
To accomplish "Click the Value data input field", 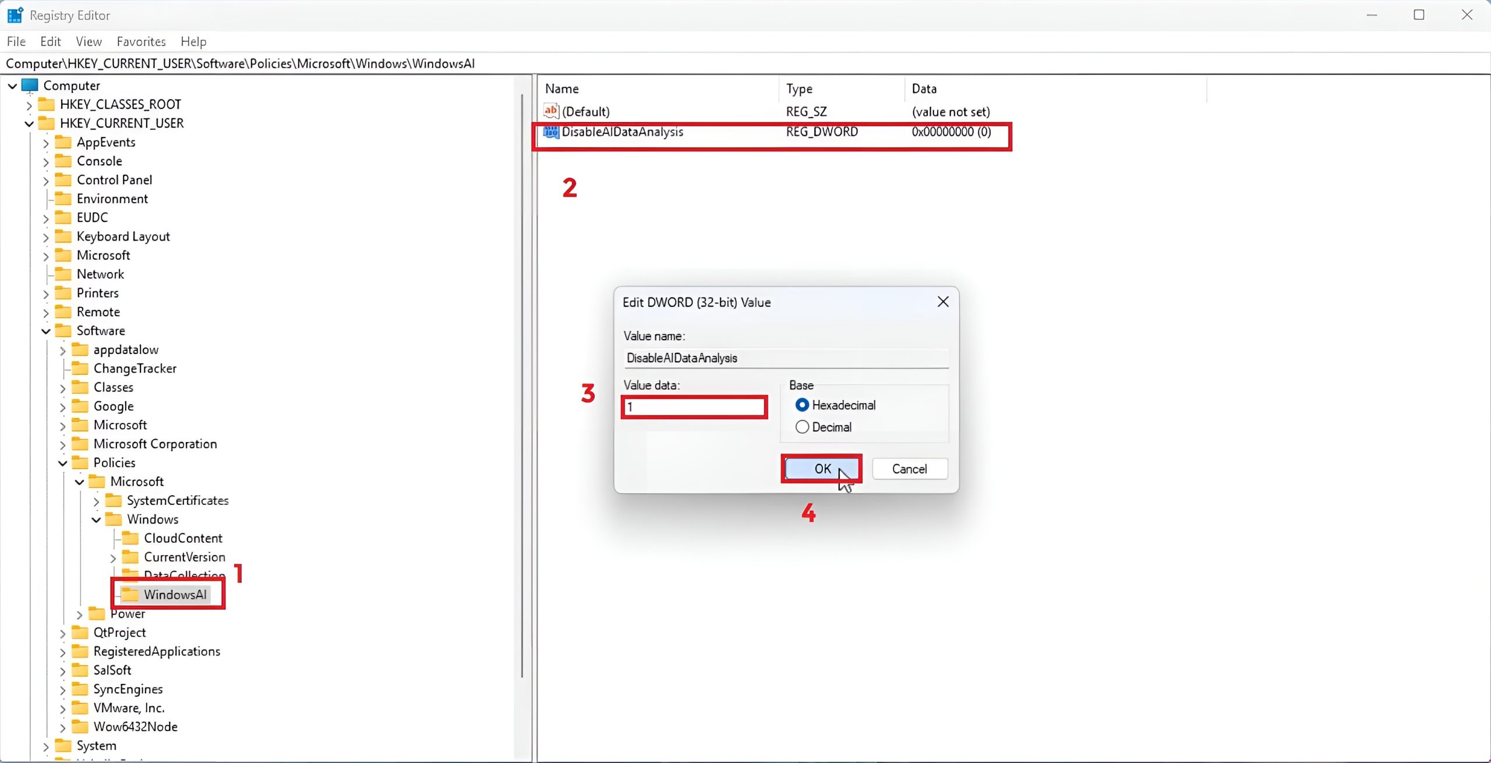I will coord(694,407).
